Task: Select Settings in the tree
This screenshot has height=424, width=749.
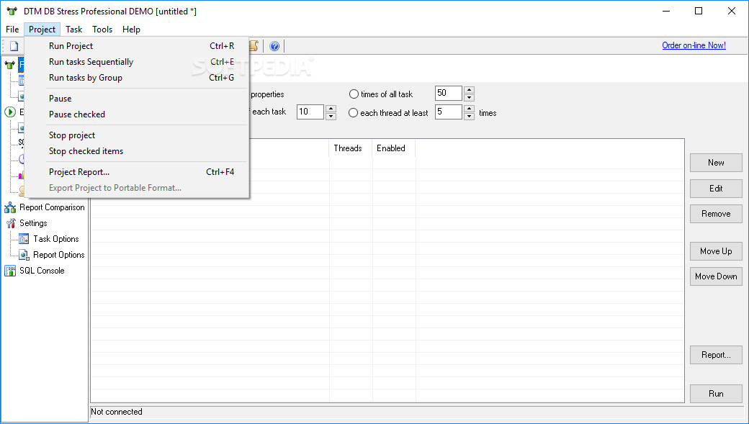Action: 33,223
